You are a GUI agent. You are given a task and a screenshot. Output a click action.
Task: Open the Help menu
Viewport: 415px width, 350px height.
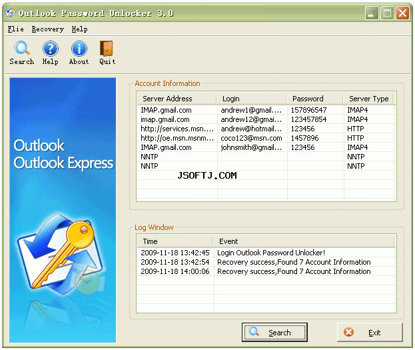click(80, 29)
